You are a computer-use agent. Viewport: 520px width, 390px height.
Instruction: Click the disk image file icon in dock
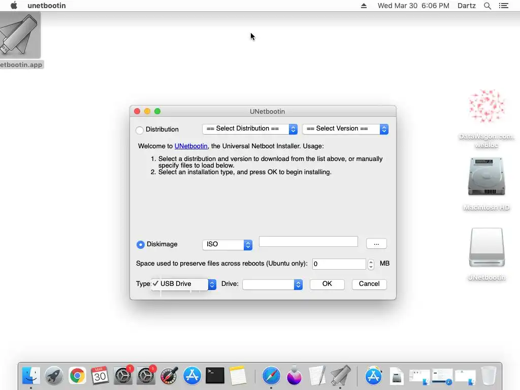click(397, 376)
